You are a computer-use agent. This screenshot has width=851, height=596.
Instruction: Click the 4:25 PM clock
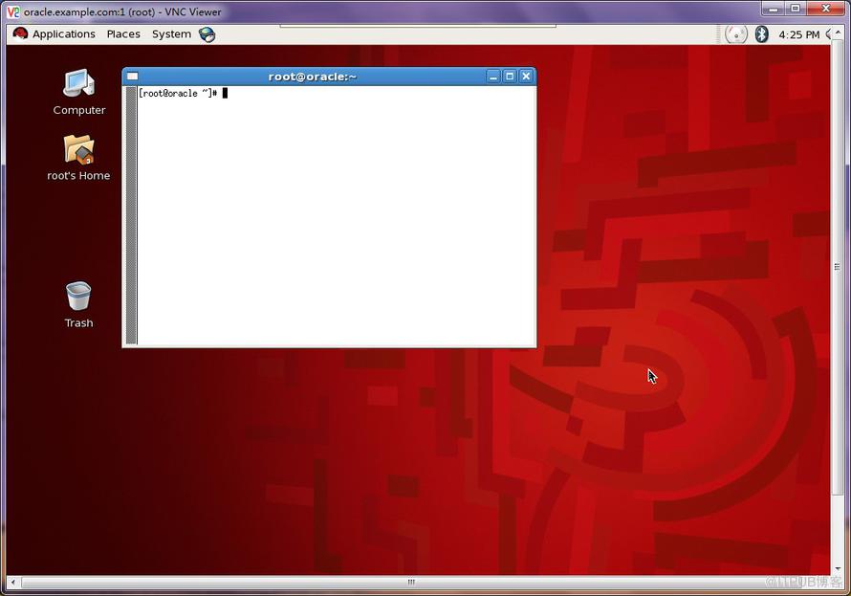coord(799,34)
